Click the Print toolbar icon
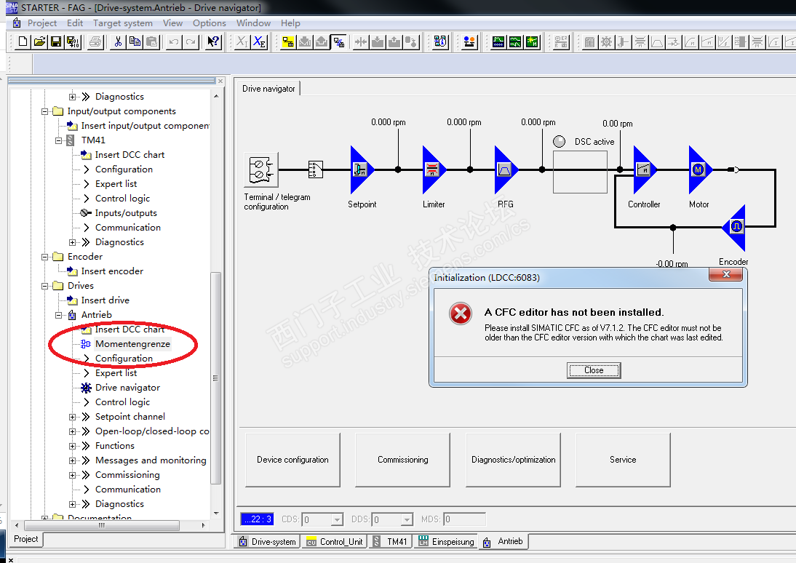Viewport: 796px width, 563px height. point(95,41)
